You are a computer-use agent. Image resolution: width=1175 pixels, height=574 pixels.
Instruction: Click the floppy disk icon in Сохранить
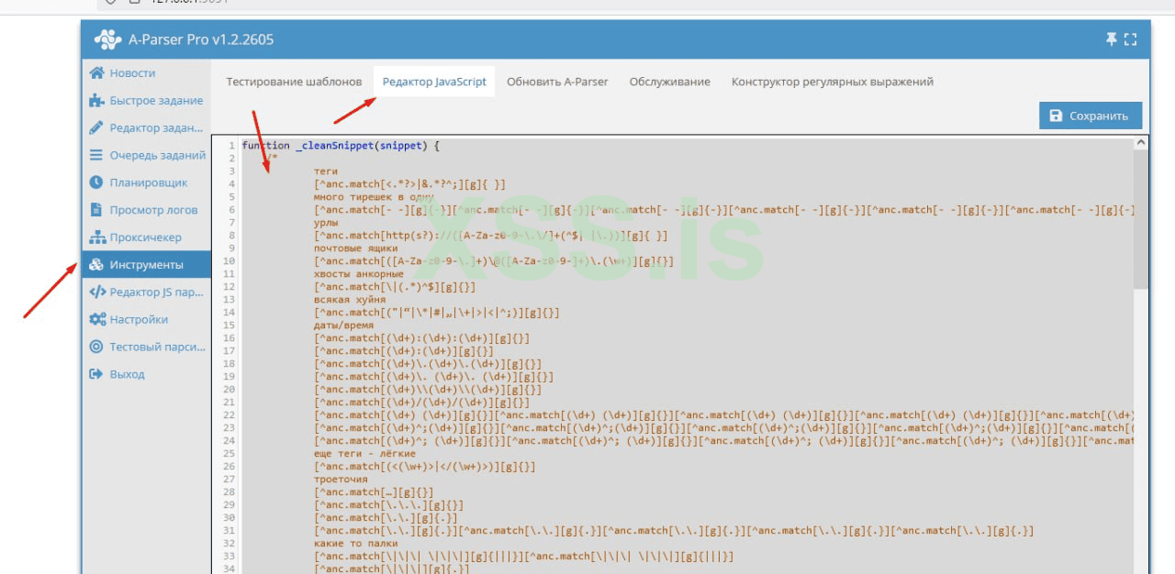pos(1056,116)
